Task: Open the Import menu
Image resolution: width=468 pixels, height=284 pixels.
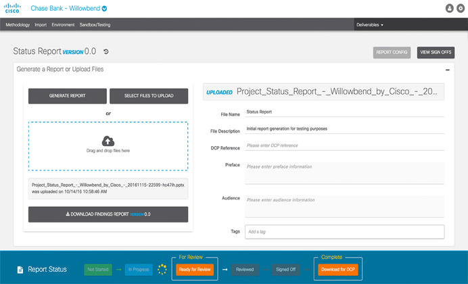Action: coord(41,25)
